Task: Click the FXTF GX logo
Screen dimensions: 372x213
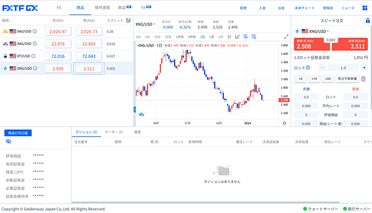Action: coord(20,8)
